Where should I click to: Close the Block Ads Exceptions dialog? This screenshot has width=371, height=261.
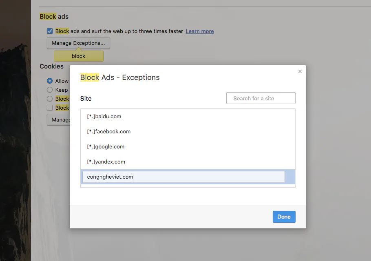click(x=300, y=71)
